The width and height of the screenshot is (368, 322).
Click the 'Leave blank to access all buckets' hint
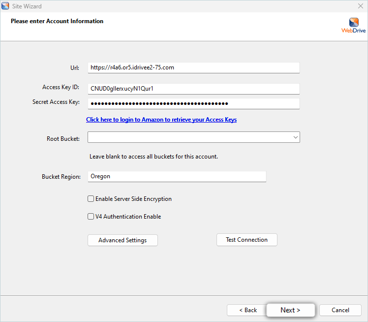pyautogui.click(x=153, y=157)
